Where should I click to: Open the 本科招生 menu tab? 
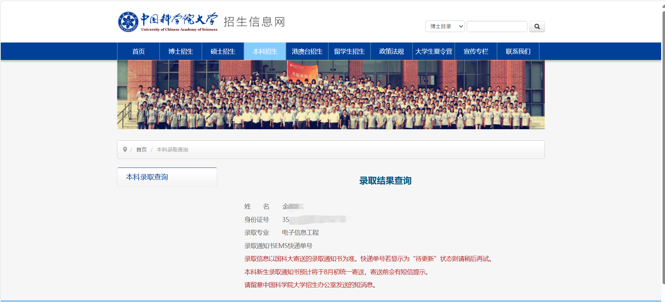(265, 52)
